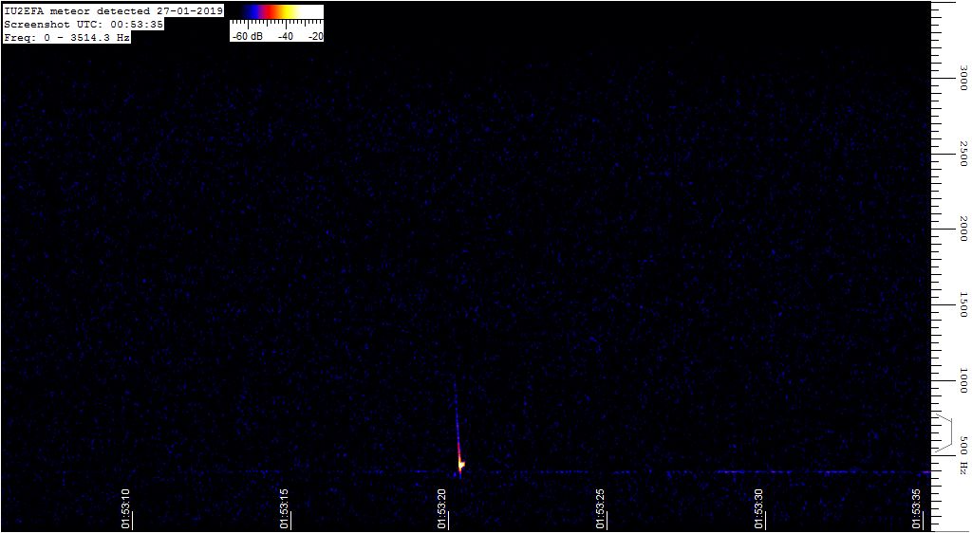This screenshot has width=972, height=533.
Task: Click the Hz unit label on frequency axis
Action: [x=963, y=469]
